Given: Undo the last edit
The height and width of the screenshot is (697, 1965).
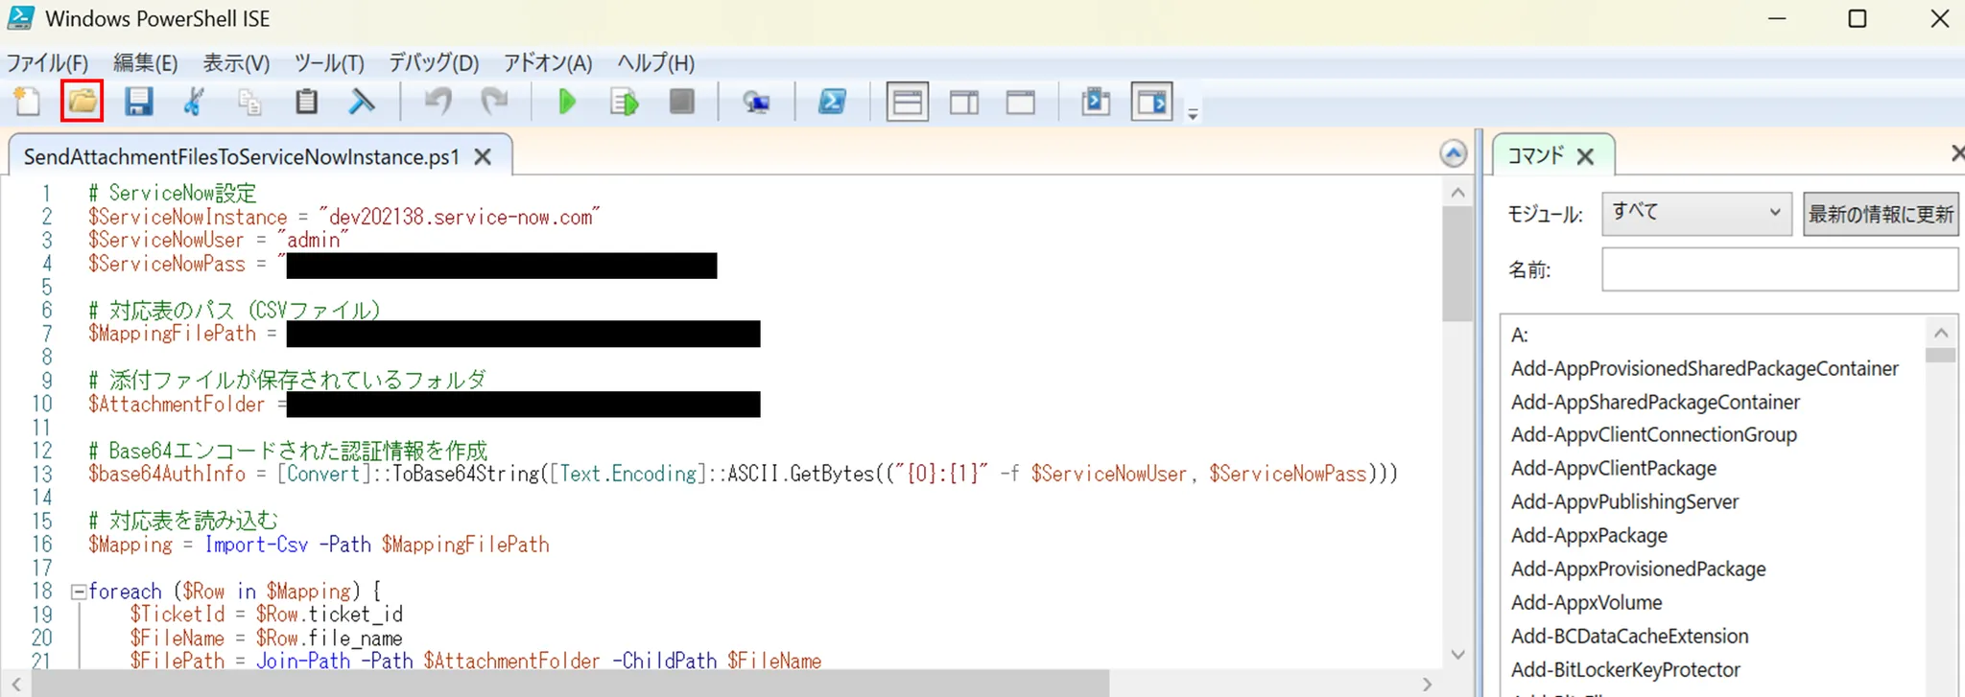Looking at the screenshot, I should point(438,101).
